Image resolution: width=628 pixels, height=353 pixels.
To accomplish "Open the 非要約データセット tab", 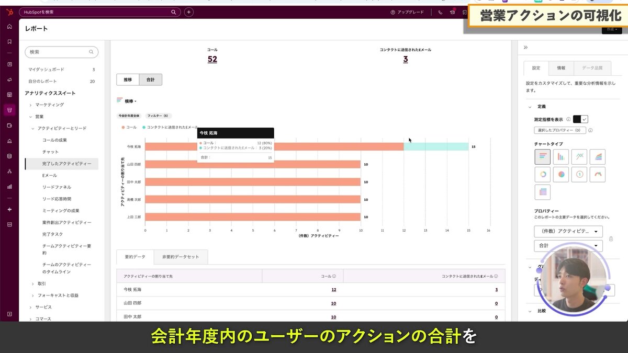I will 180,257.
